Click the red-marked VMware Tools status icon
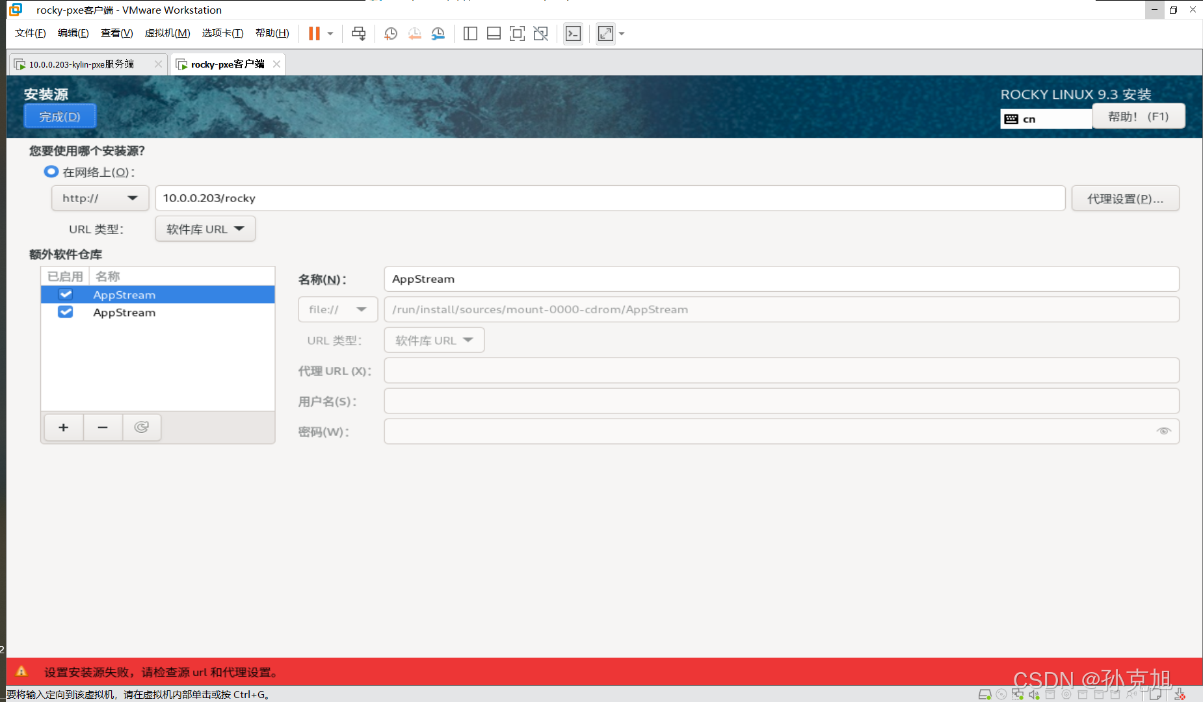This screenshot has height=702, width=1203. pos(1180,695)
